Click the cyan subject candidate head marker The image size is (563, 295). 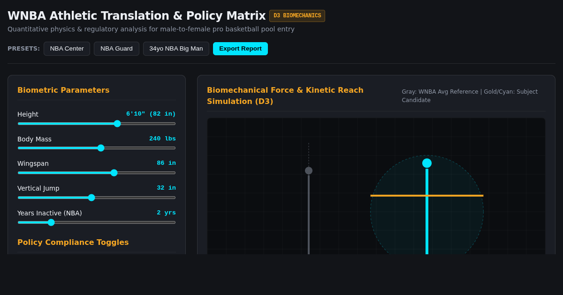coord(427,163)
